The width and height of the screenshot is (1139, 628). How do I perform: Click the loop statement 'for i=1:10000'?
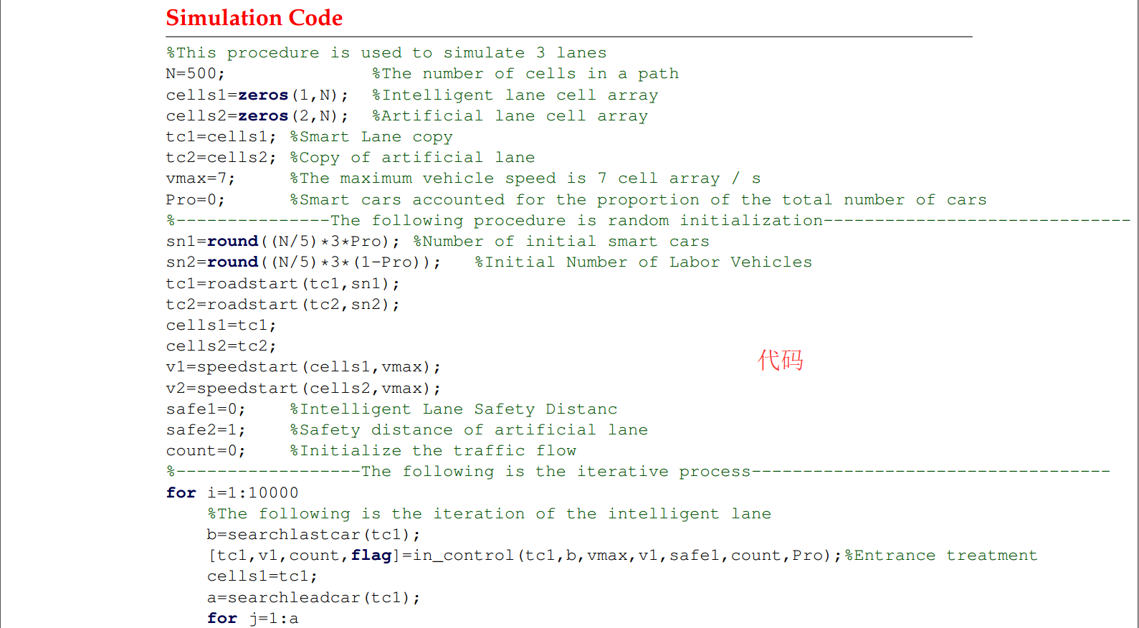click(232, 493)
